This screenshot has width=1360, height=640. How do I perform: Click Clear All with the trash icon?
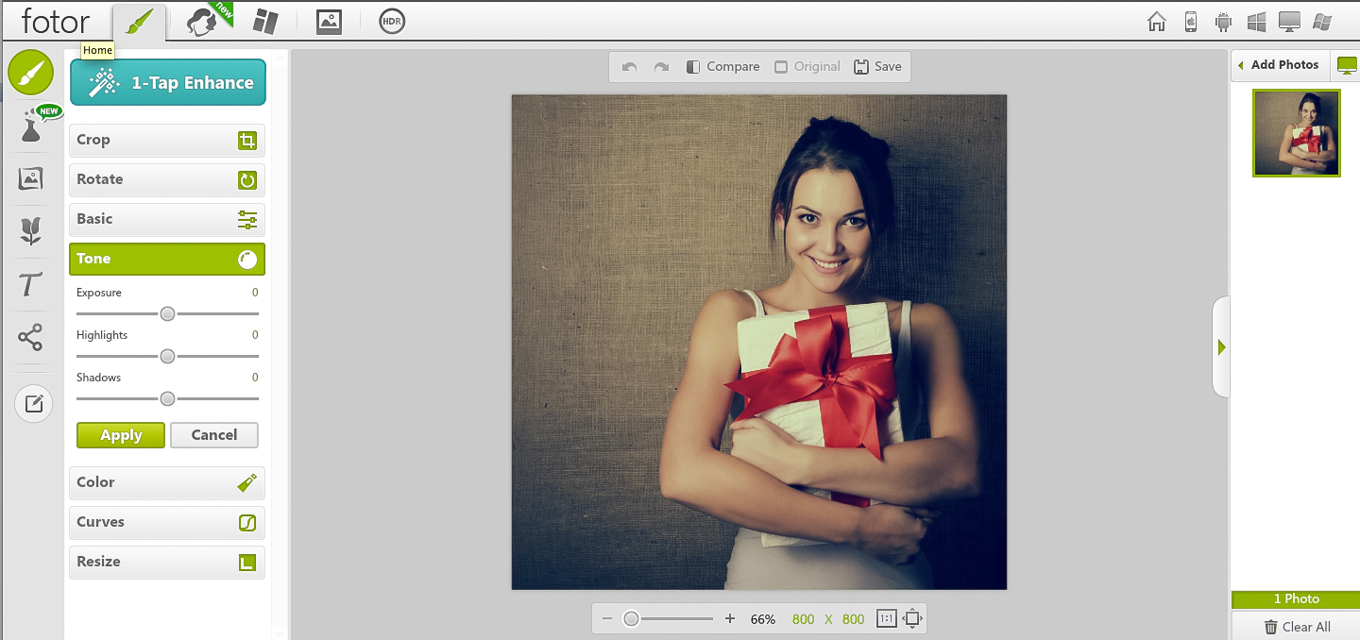[1297, 627]
